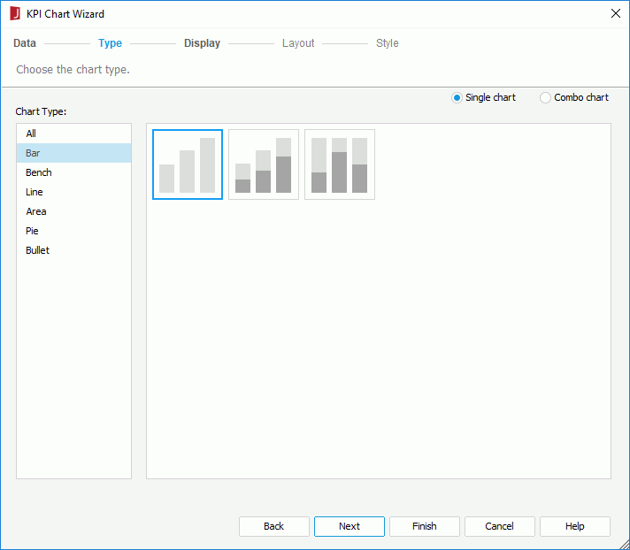
Task: Choose Line in the Chart Type list
Action: coord(74,192)
